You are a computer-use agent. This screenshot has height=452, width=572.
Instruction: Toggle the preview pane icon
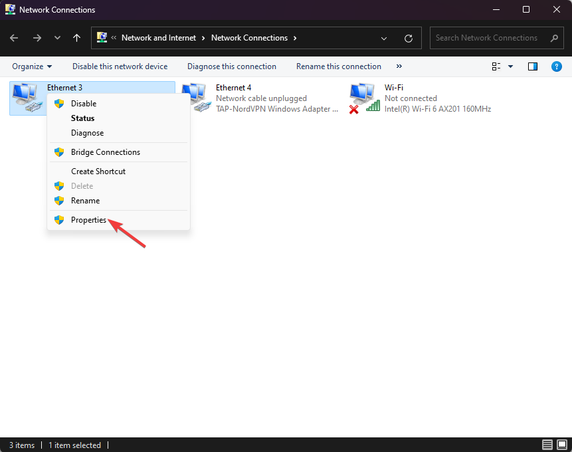tap(532, 66)
